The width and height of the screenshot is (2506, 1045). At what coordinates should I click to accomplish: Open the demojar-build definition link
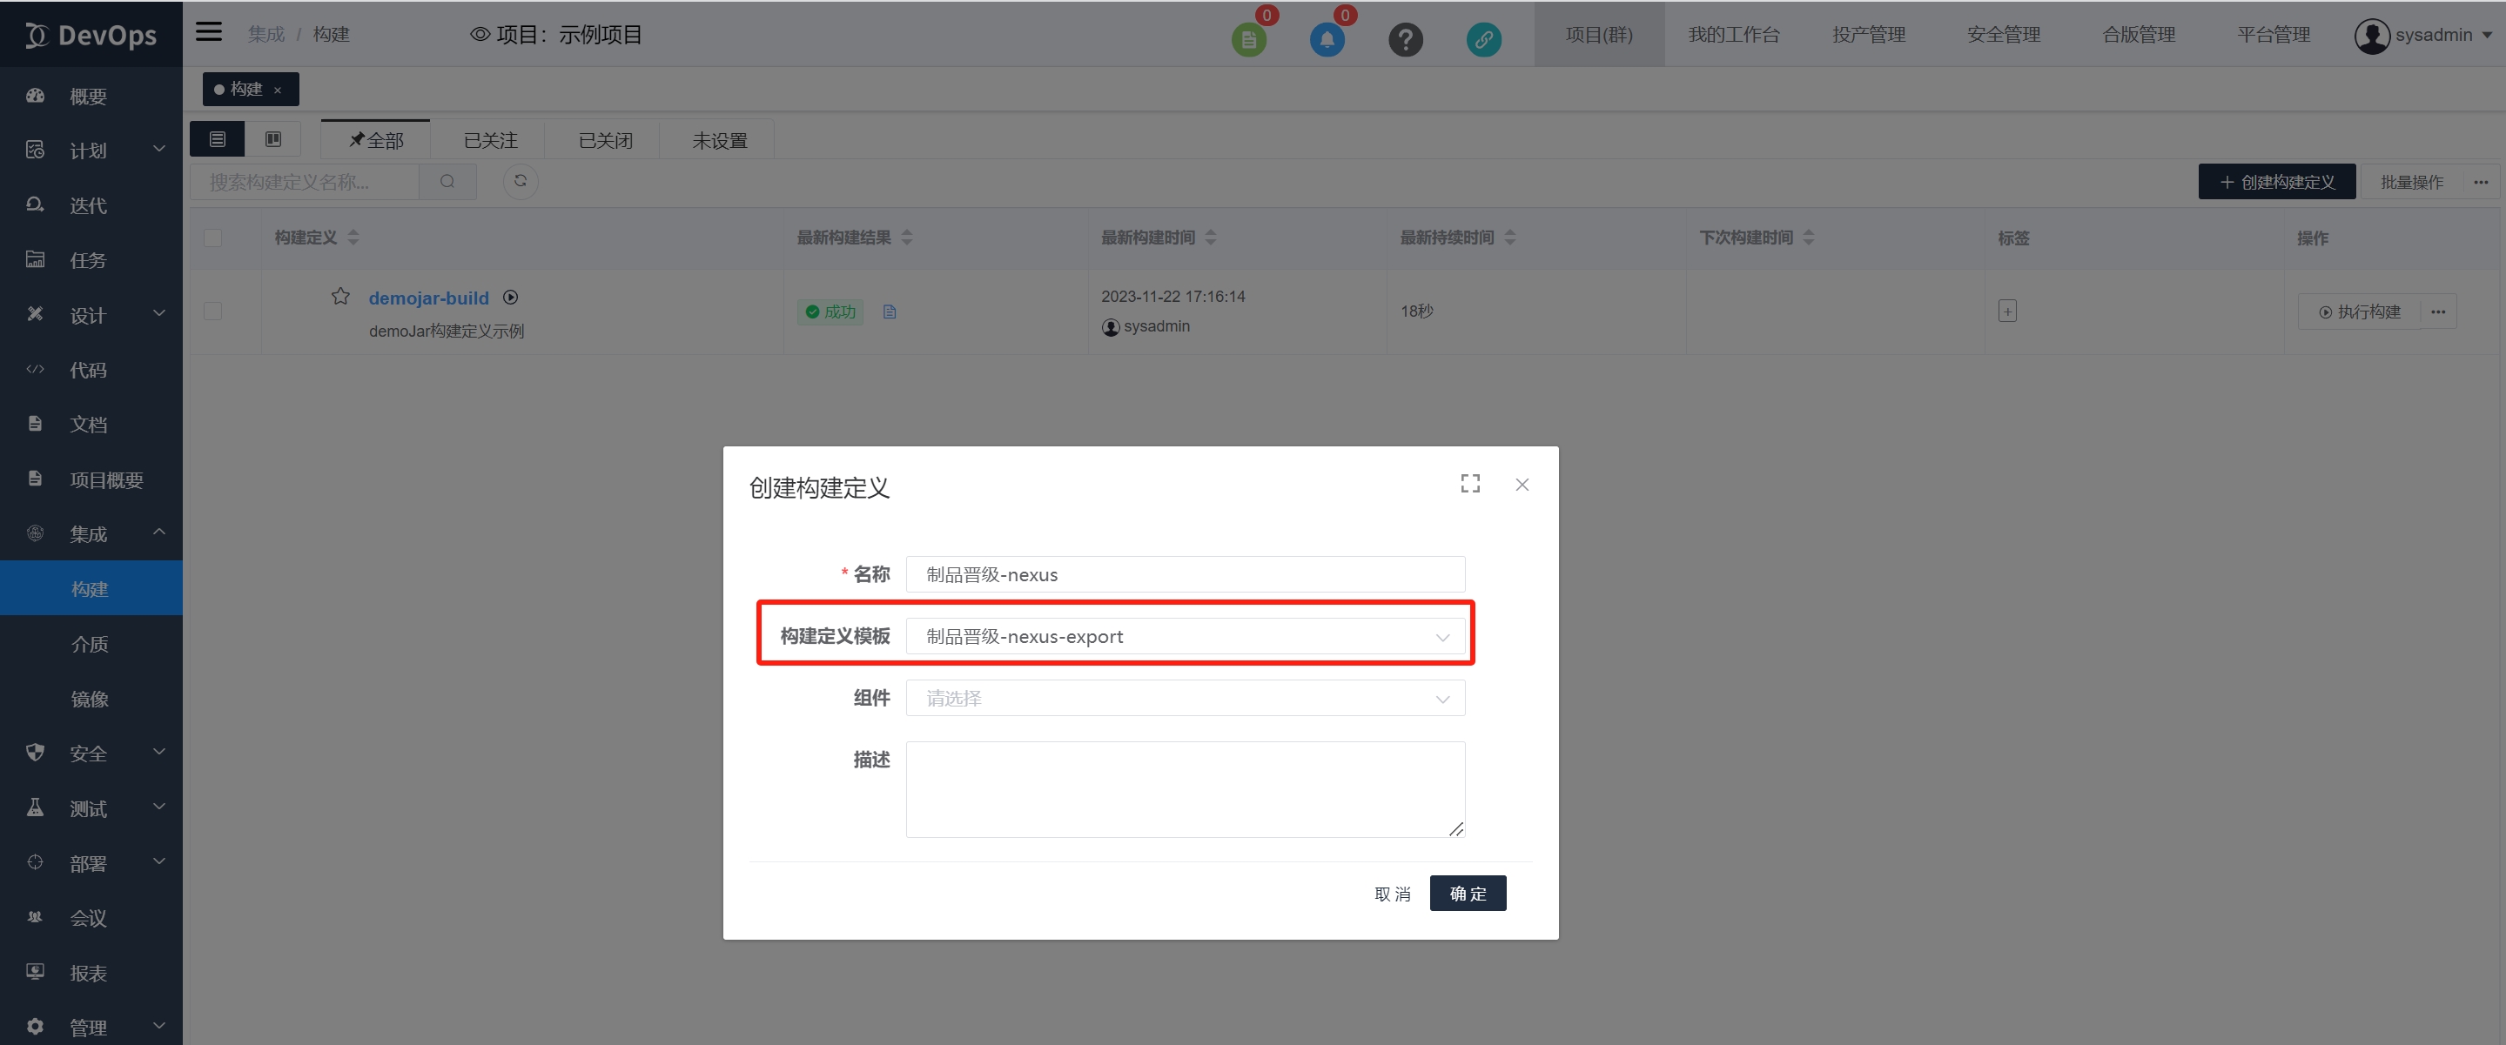click(x=429, y=298)
